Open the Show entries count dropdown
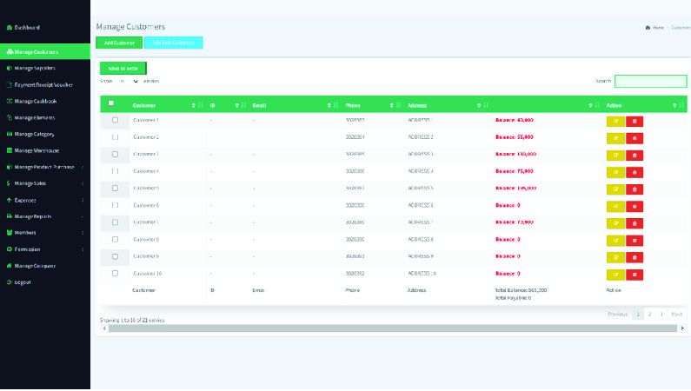Image resolution: width=691 pixels, height=391 pixels. tap(129, 81)
